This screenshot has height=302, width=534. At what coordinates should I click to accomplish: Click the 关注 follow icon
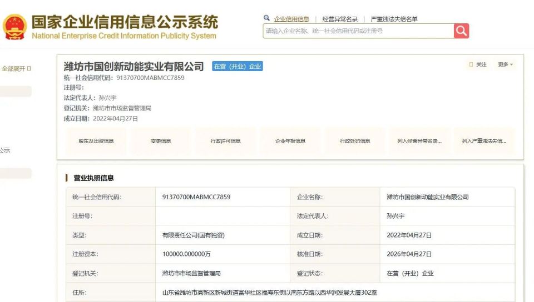471,64
